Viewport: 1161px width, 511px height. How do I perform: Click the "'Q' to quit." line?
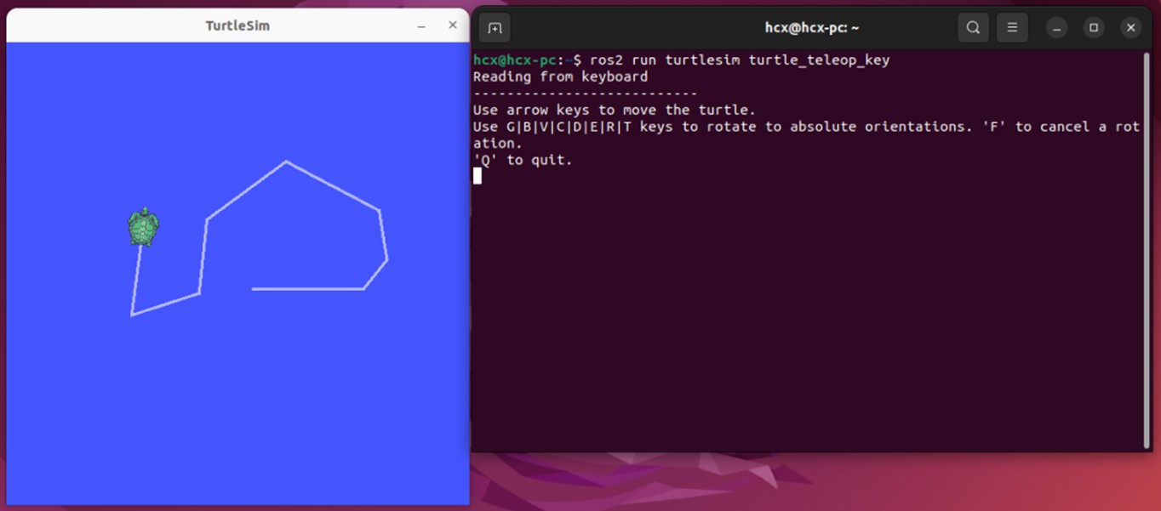click(x=523, y=160)
